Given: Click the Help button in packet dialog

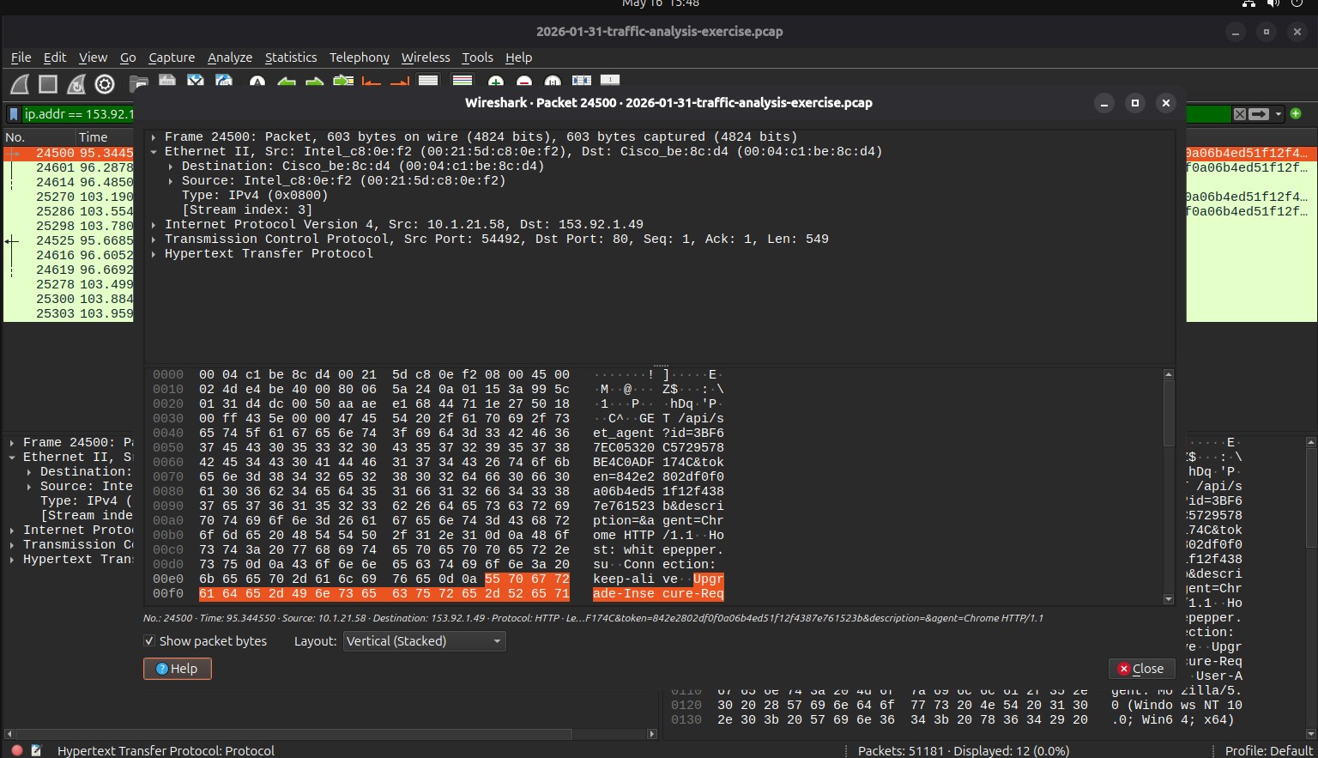Looking at the screenshot, I should (x=178, y=669).
